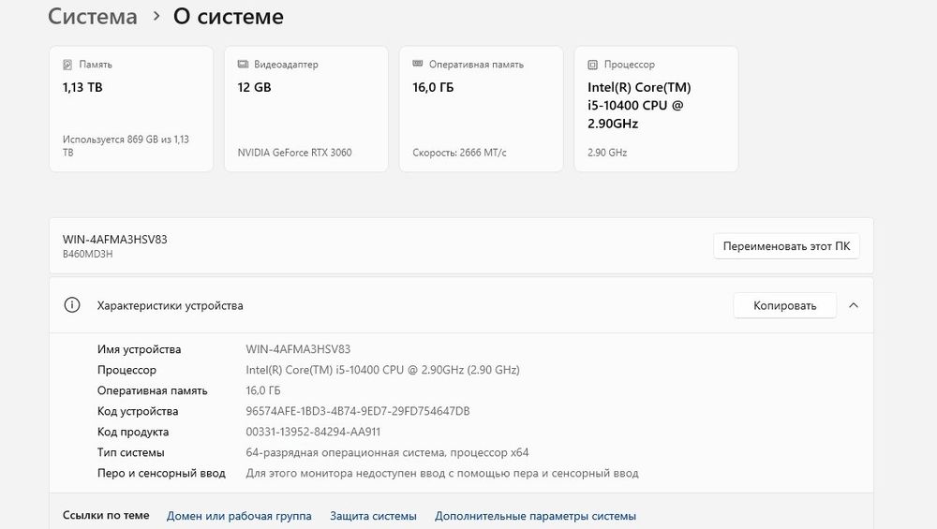Open the Процессор i5-10400 card
The height and width of the screenshot is (529, 937).
(656, 110)
